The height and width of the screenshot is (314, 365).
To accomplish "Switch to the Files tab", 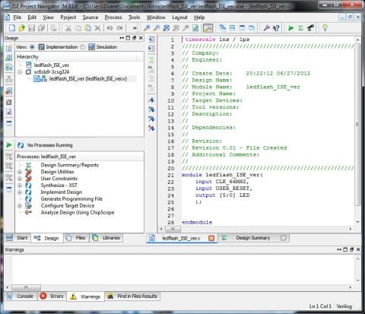I will coord(76,238).
